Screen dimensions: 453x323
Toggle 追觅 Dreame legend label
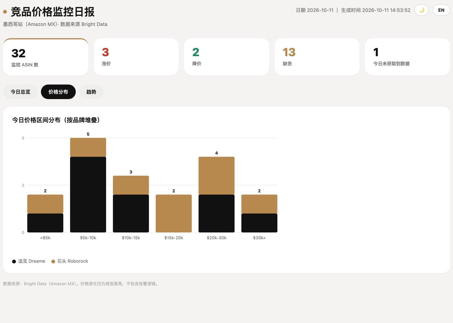tap(32, 261)
